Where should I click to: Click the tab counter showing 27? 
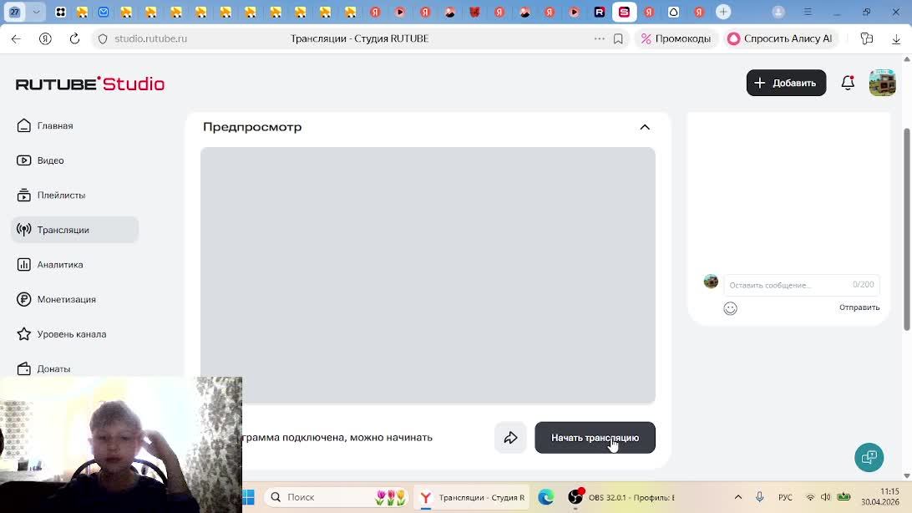[14, 12]
